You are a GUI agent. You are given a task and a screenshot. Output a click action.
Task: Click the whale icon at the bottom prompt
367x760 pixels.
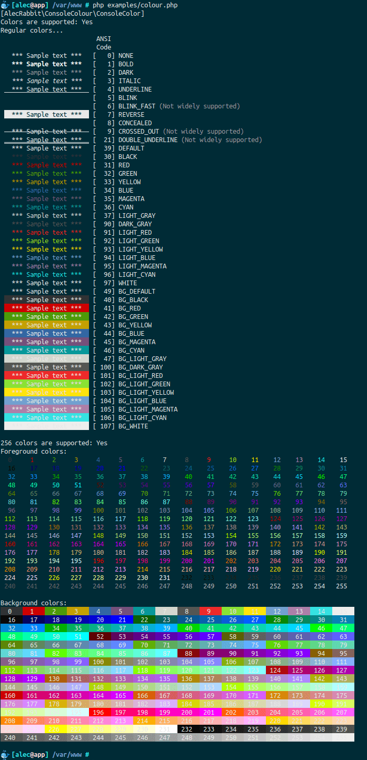[x=5, y=754]
